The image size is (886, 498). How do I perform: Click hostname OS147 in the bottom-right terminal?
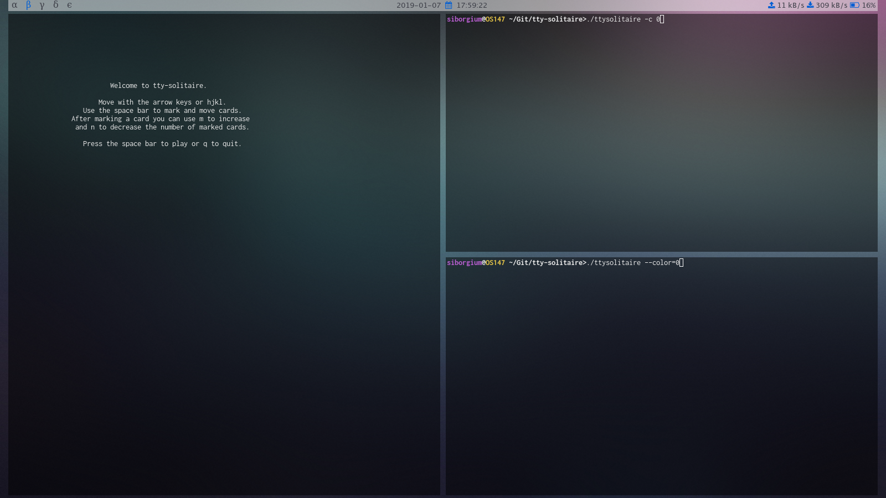pos(495,263)
